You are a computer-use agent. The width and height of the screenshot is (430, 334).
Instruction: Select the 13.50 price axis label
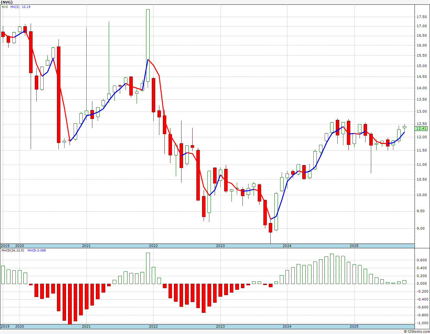(x=421, y=100)
